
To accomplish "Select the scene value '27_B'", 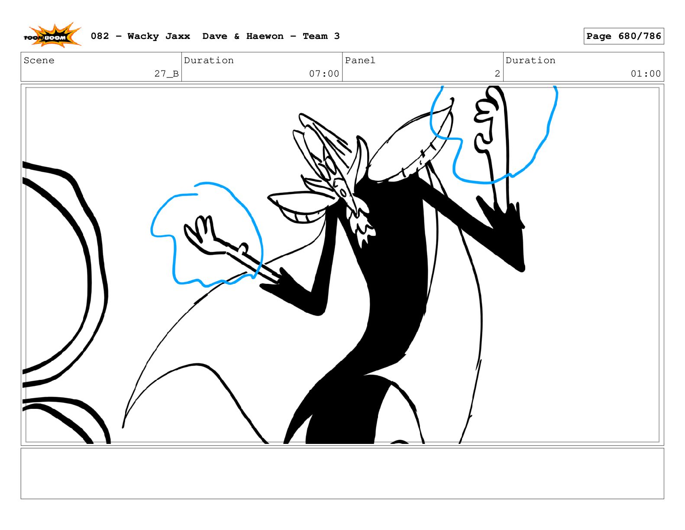I will (166, 74).
